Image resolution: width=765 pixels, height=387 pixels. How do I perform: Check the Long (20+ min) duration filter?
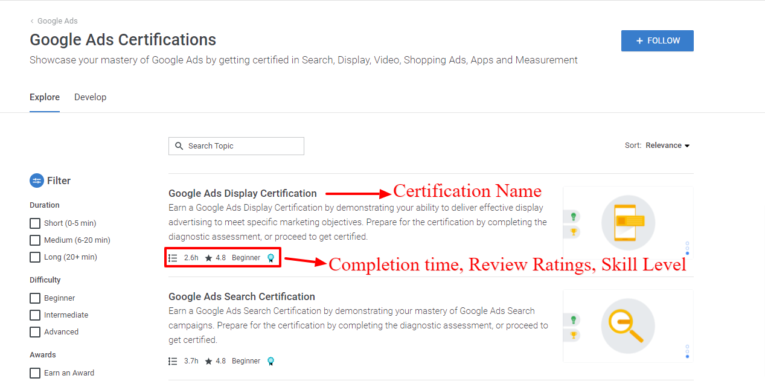tap(35, 257)
